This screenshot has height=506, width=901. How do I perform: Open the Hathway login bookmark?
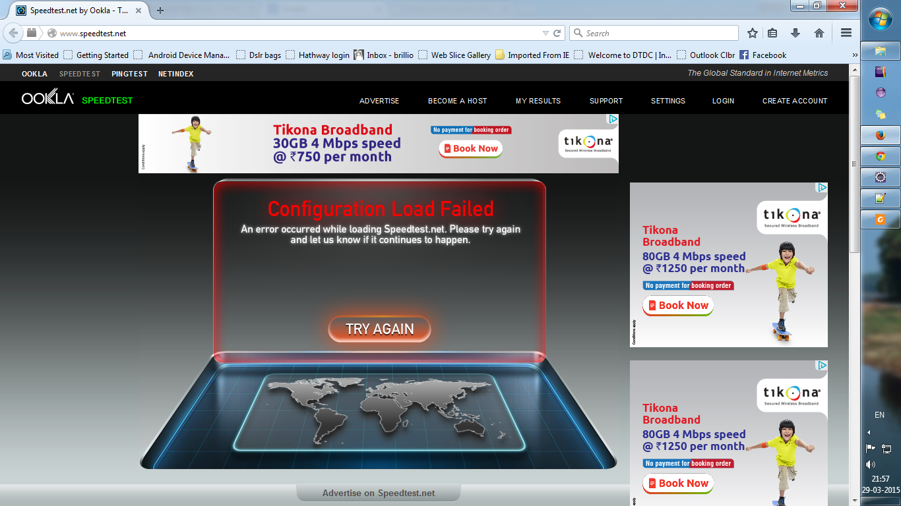[318, 55]
